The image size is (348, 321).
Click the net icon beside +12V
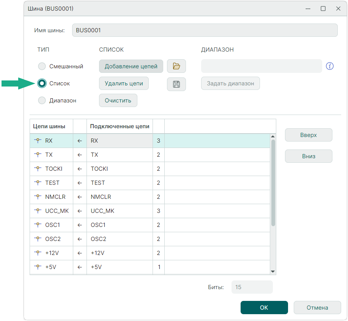tap(38, 253)
